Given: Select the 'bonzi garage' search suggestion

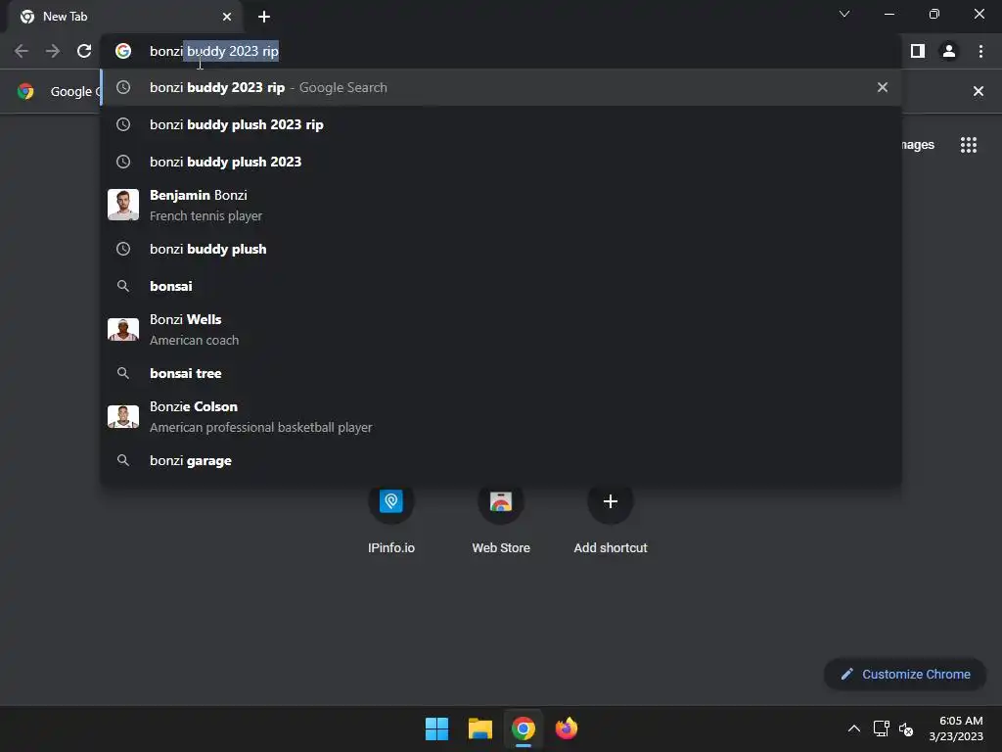Looking at the screenshot, I should (x=501, y=460).
